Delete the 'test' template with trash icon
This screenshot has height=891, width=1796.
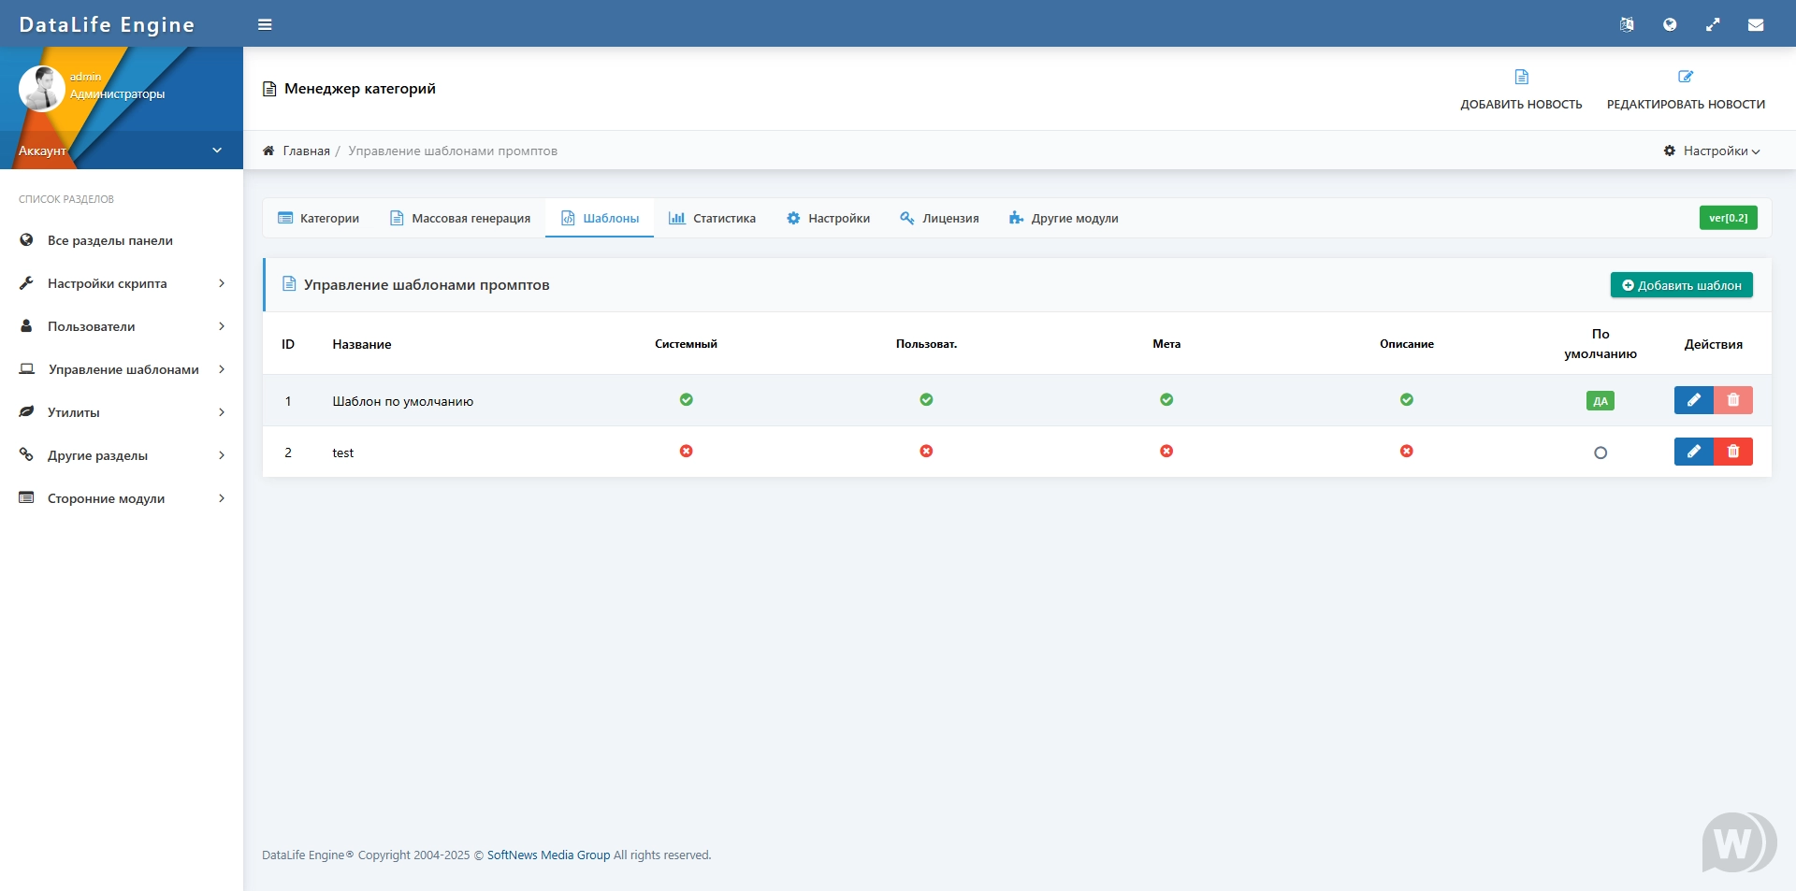[1733, 452]
